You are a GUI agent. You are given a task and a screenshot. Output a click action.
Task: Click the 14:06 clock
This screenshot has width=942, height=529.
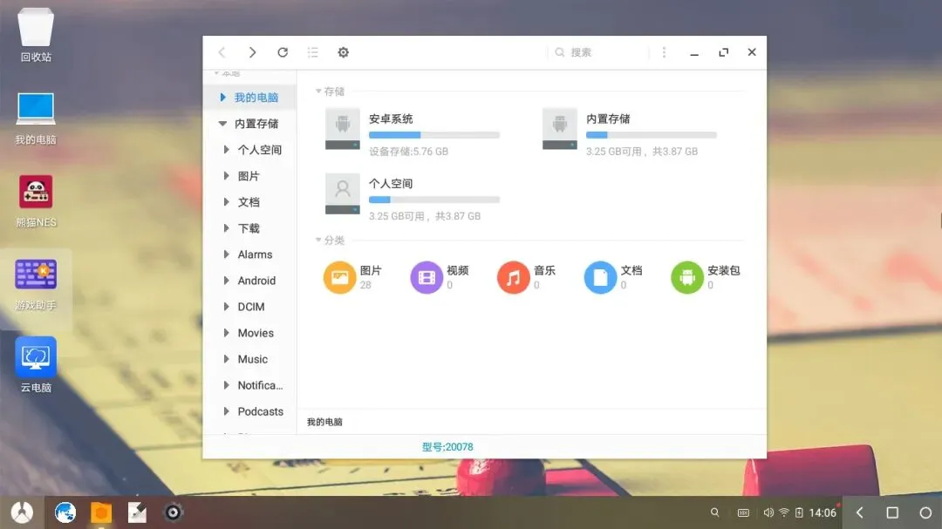tap(823, 512)
